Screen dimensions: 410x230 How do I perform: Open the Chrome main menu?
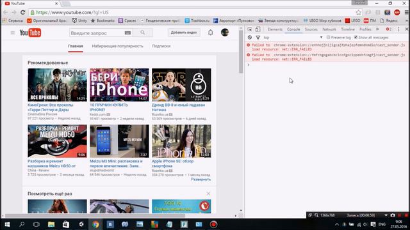(x=407, y=12)
